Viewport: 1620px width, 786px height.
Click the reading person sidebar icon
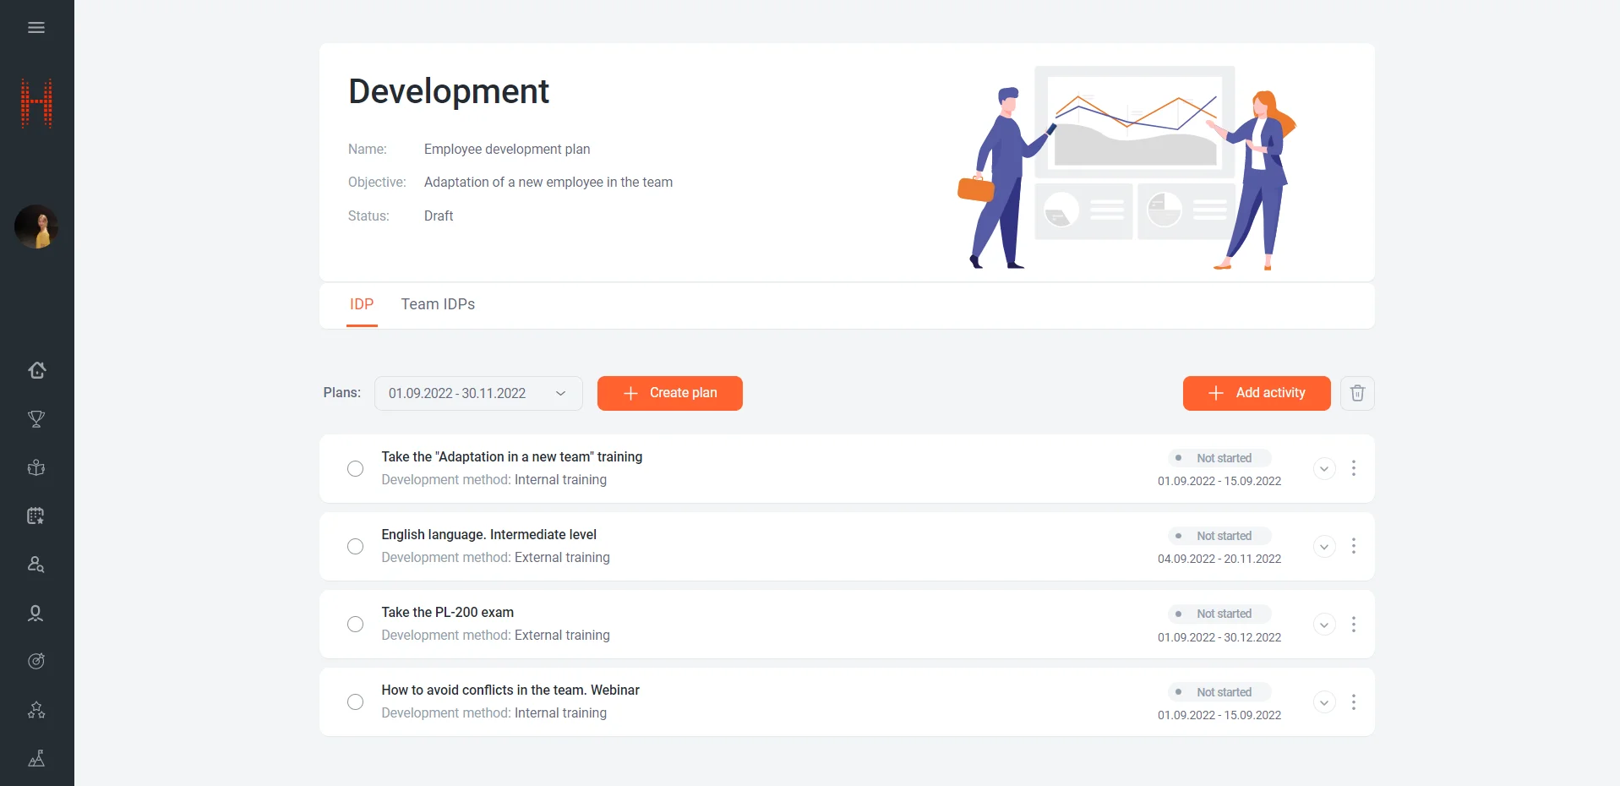pos(36,467)
